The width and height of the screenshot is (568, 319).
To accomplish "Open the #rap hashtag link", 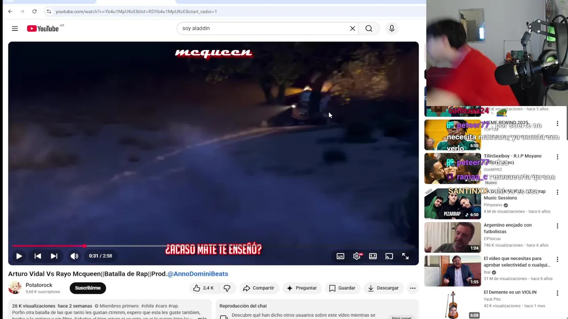I will [x=173, y=306].
